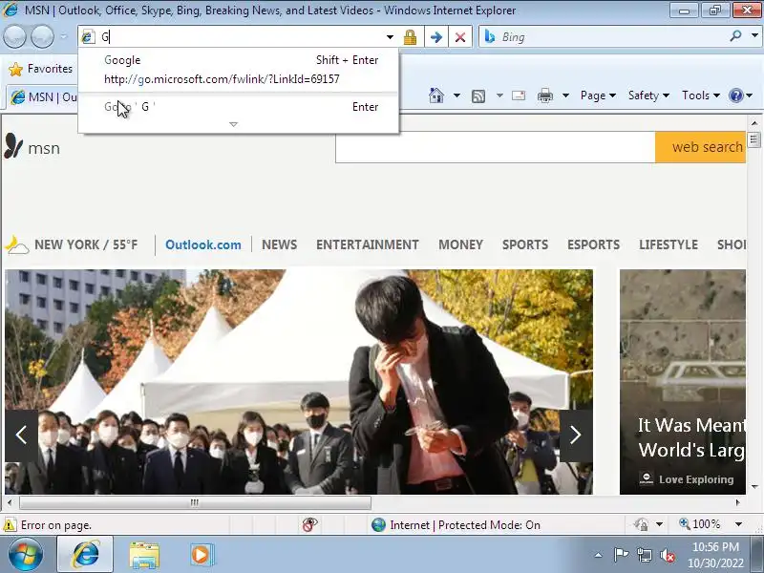The width and height of the screenshot is (764, 573).
Task: Click the zoom level 100% button
Action: 700,524
